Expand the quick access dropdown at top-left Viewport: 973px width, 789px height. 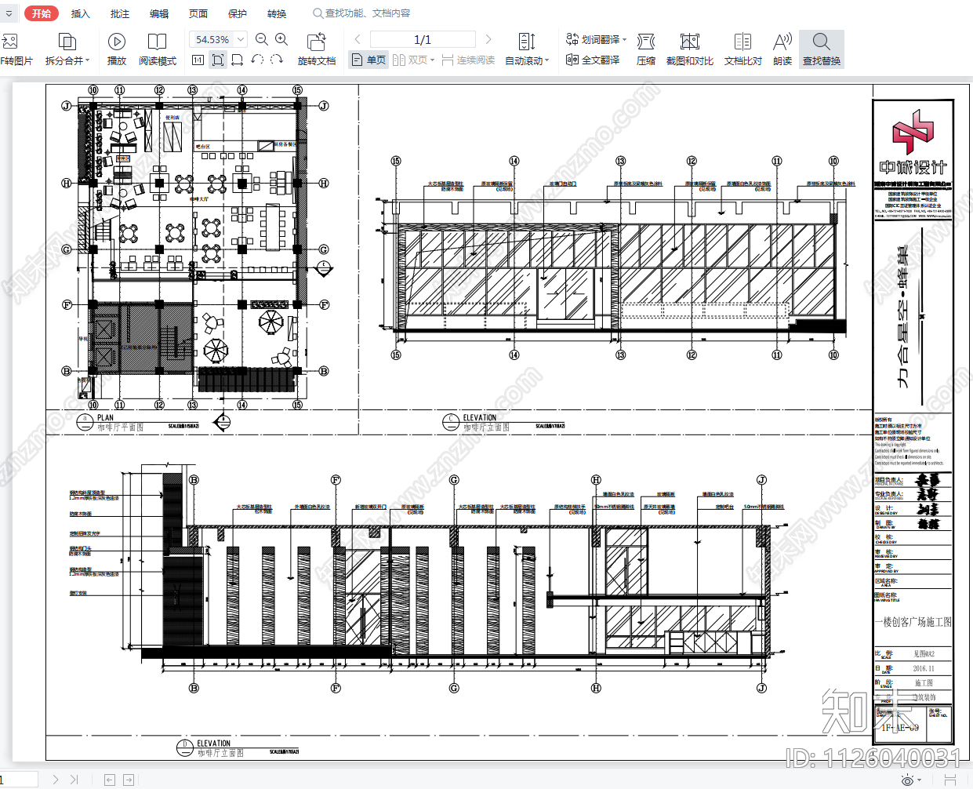pyautogui.click(x=8, y=13)
